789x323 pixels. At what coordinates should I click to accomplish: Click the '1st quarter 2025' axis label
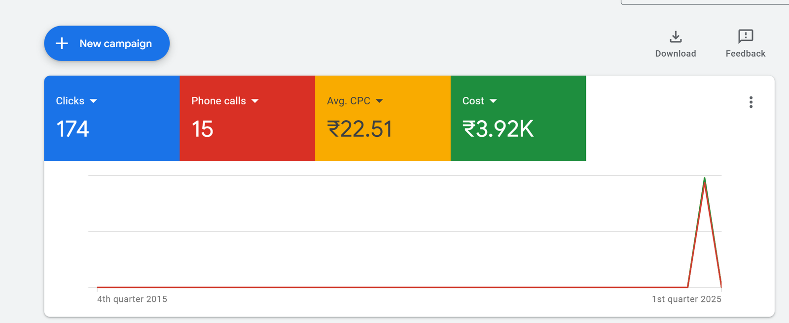(686, 299)
